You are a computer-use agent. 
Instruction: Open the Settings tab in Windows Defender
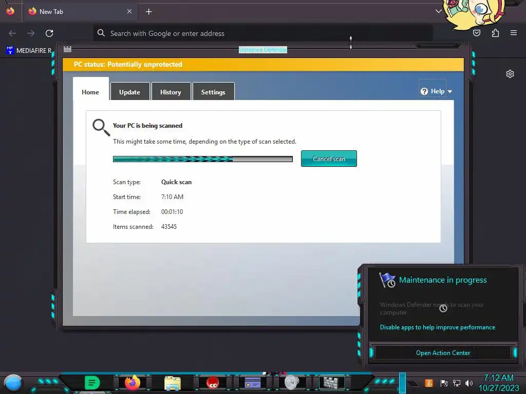coord(213,92)
